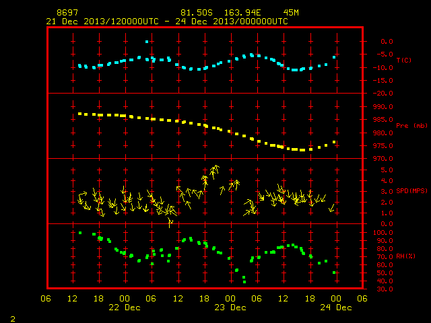
Task: Click the 45M elevation text
Action: click(x=291, y=13)
